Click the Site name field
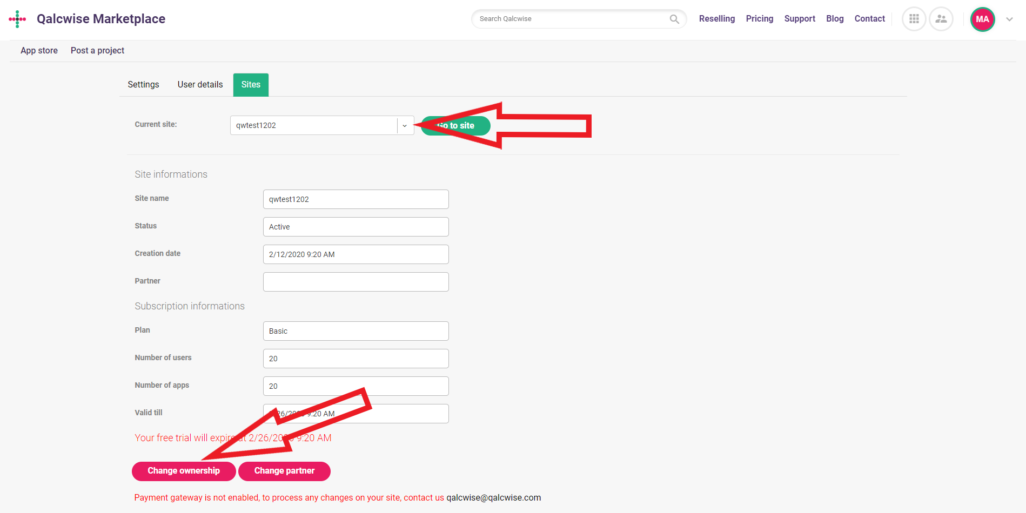 coord(356,199)
